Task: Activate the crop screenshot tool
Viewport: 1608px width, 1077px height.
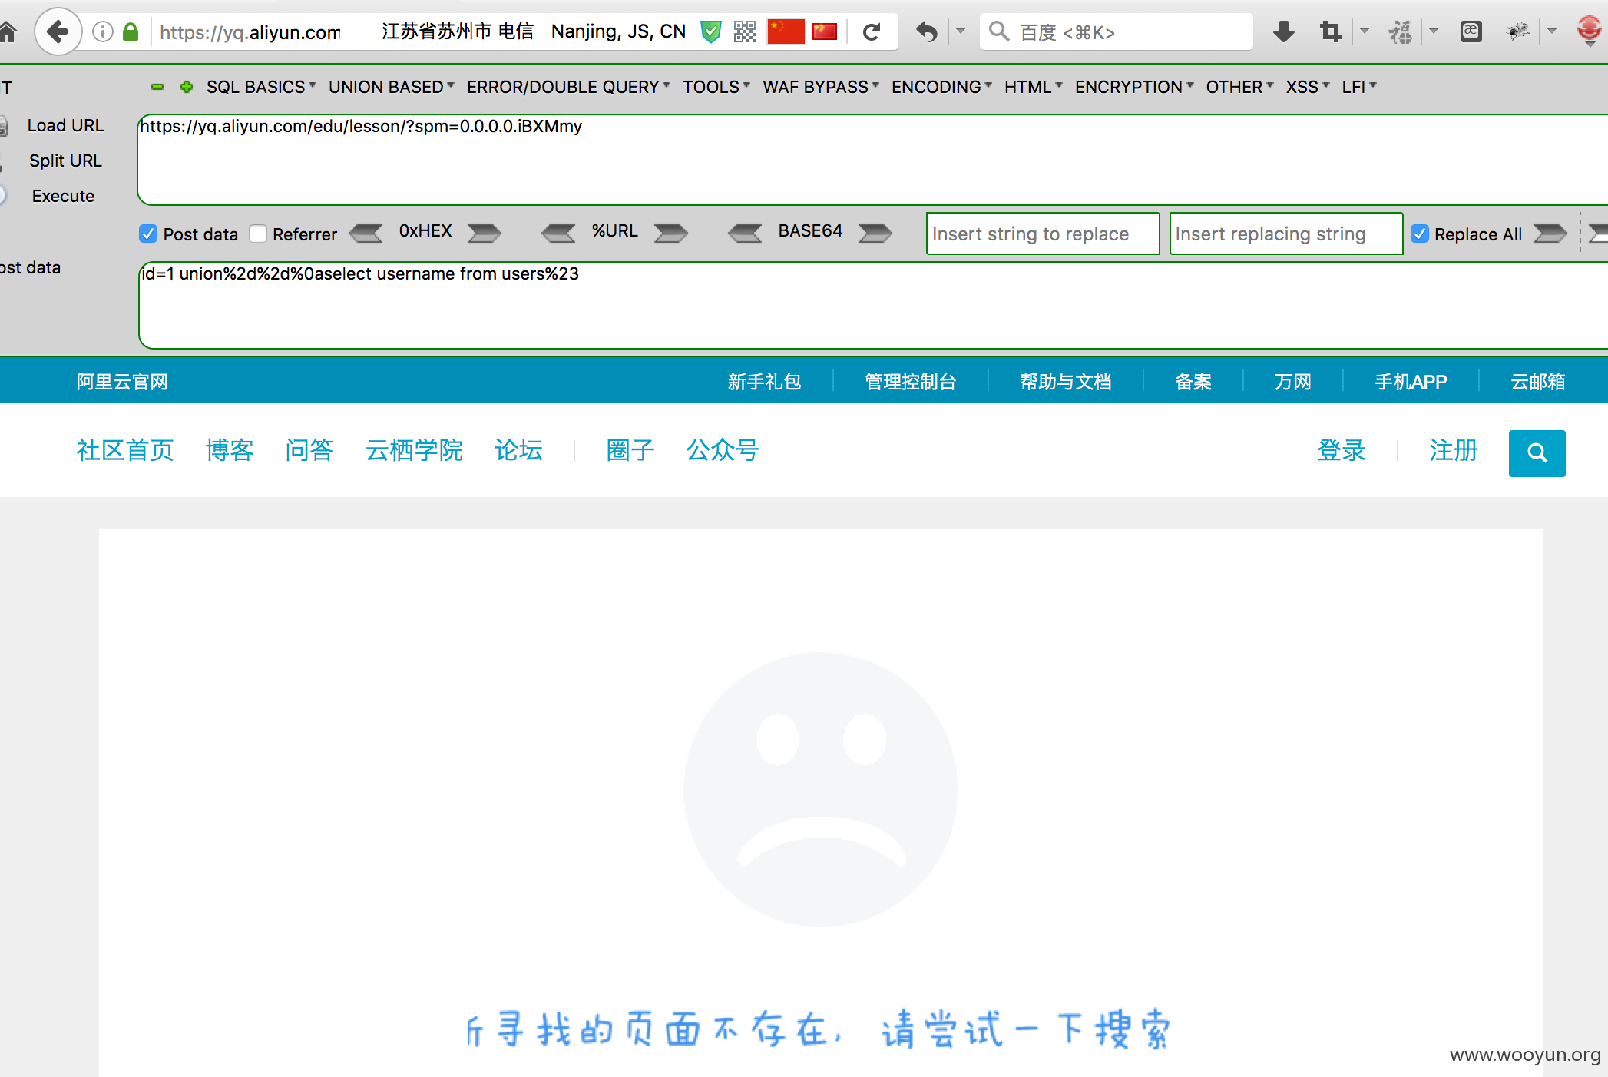Action: pos(1330,32)
